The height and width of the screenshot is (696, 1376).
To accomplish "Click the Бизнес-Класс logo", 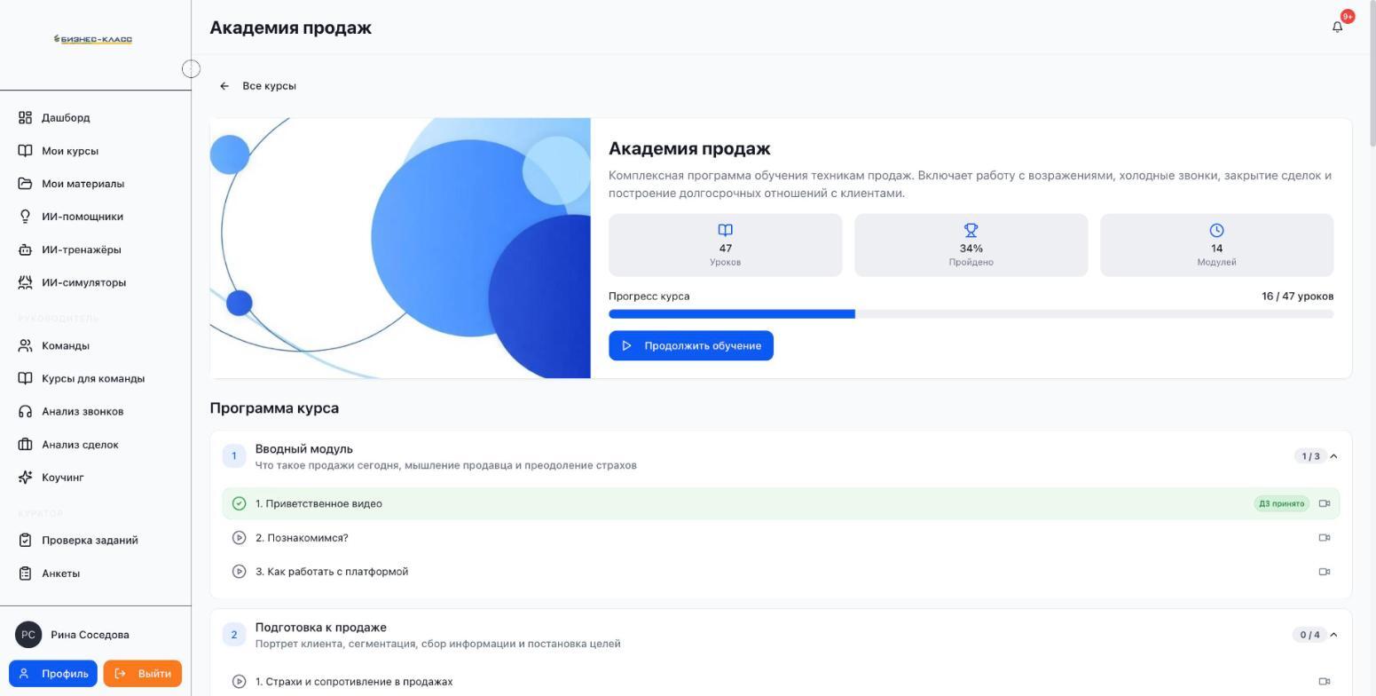I will click(93, 39).
